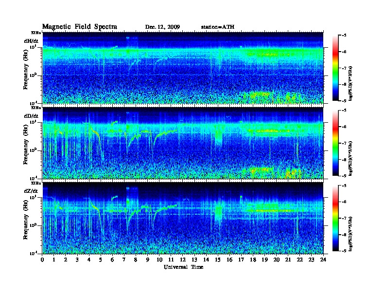
Task: Click hour 11 on the time axis
Action: pos(171,260)
